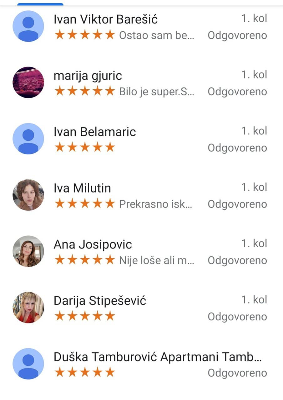Open Ivan Viktor Barešić's default avatar icon
The width and height of the screenshot is (283, 400).
tap(28, 26)
